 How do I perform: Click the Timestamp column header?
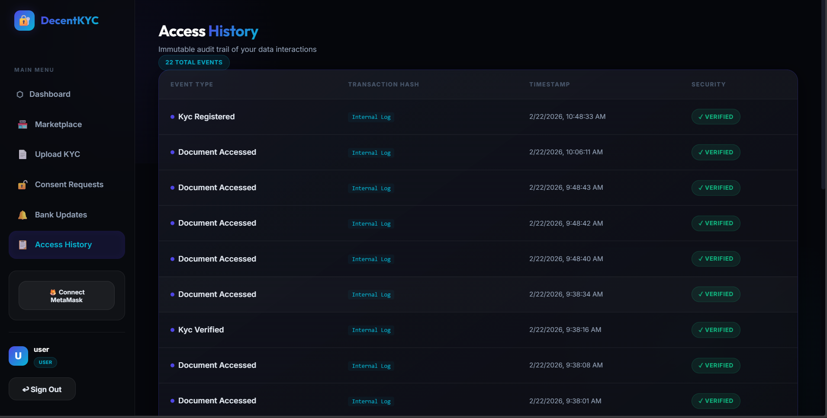click(549, 84)
